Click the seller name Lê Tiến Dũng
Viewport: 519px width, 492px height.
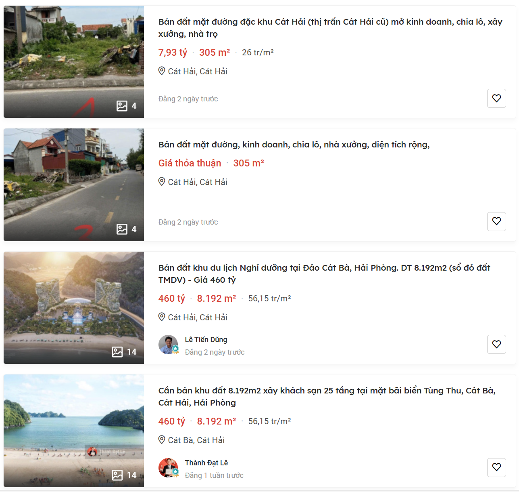point(206,340)
